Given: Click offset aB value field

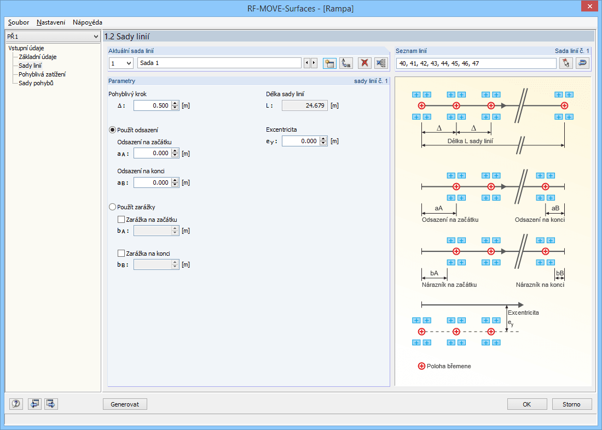Looking at the screenshot, I should coord(153,182).
